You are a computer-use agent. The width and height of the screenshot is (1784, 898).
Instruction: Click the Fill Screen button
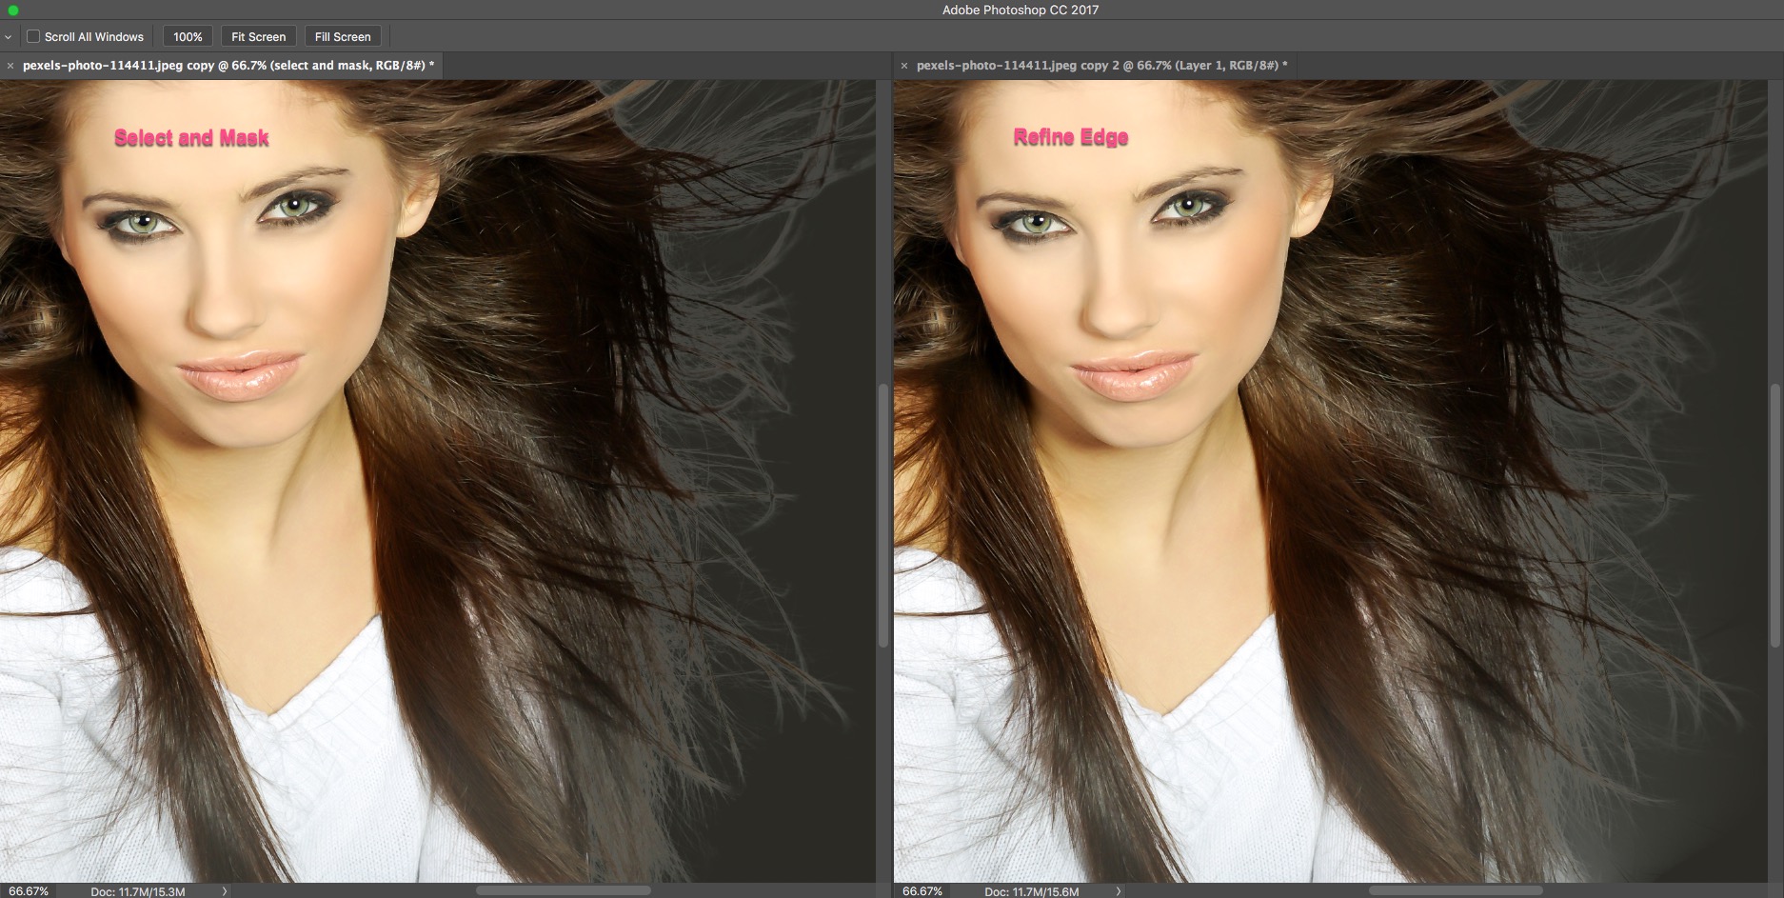[343, 36]
